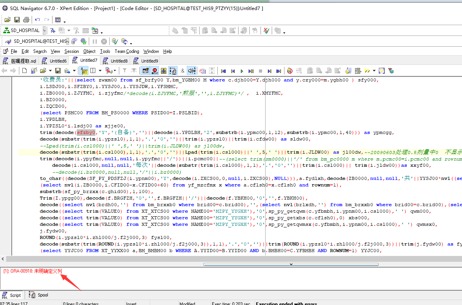Expand the dropdown arrow beside the yellow double-arrow icon
The height and width of the screenshot is (305, 462).
(374, 71)
